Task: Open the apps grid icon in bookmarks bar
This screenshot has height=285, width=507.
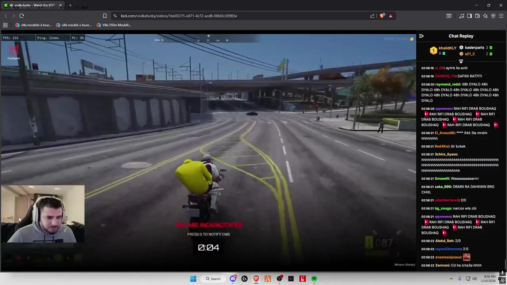Action: 5,25
